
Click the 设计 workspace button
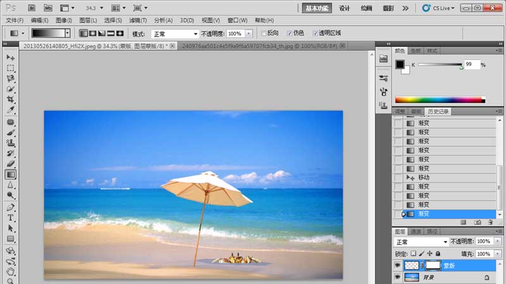pos(344,8)
